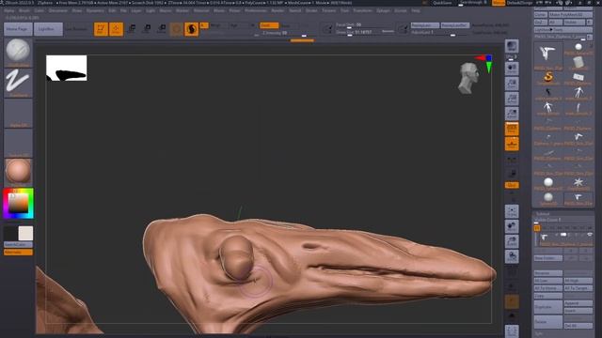Click the Home Page button
602x338 pixels.
[x=18, y=29]
